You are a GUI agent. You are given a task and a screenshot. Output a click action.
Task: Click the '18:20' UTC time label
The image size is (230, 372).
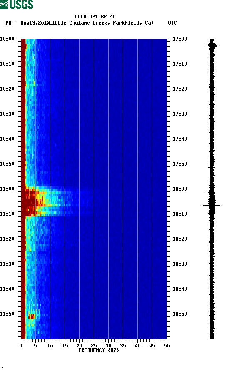pos(180,239)
